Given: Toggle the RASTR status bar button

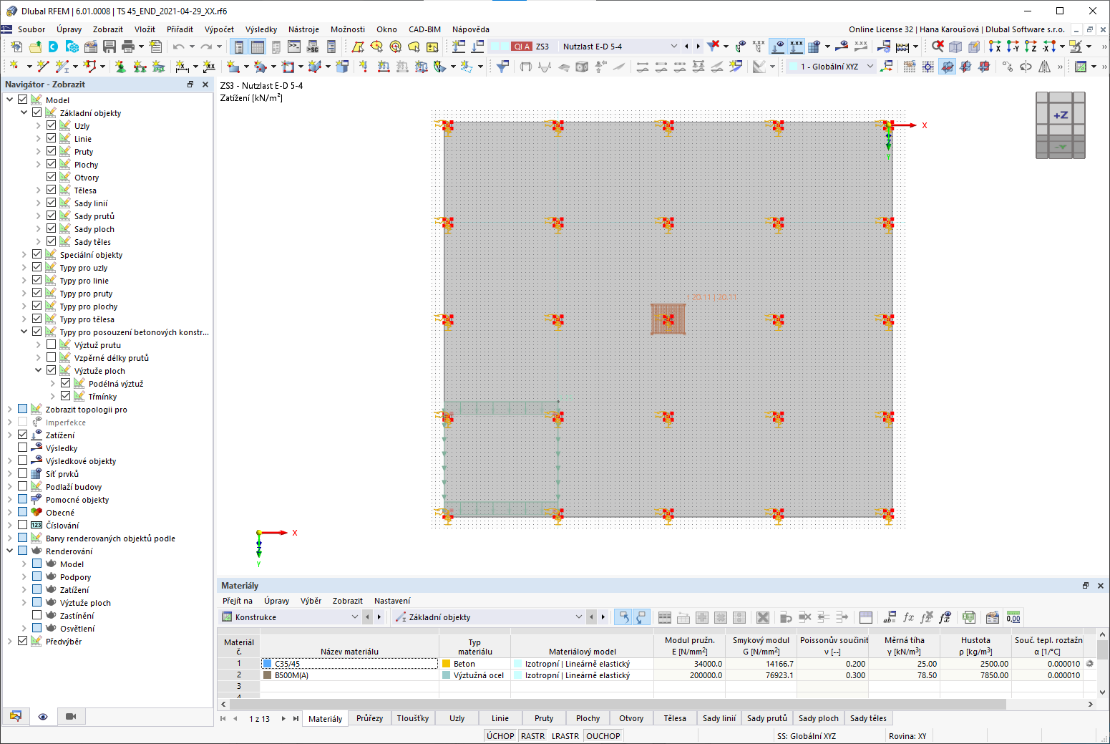Looking at the screenshot, I should coord(532,736).
